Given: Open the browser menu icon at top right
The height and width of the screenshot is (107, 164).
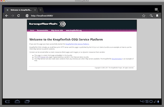Looking at the screenshot, I should tap(156, 10).
